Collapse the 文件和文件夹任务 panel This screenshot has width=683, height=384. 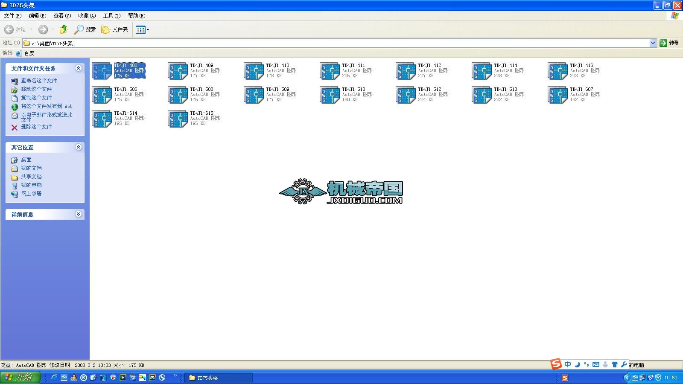pyautogui.click(x=78, y=68)
